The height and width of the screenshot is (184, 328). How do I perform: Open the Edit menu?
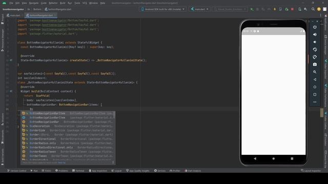coord(17,3)
